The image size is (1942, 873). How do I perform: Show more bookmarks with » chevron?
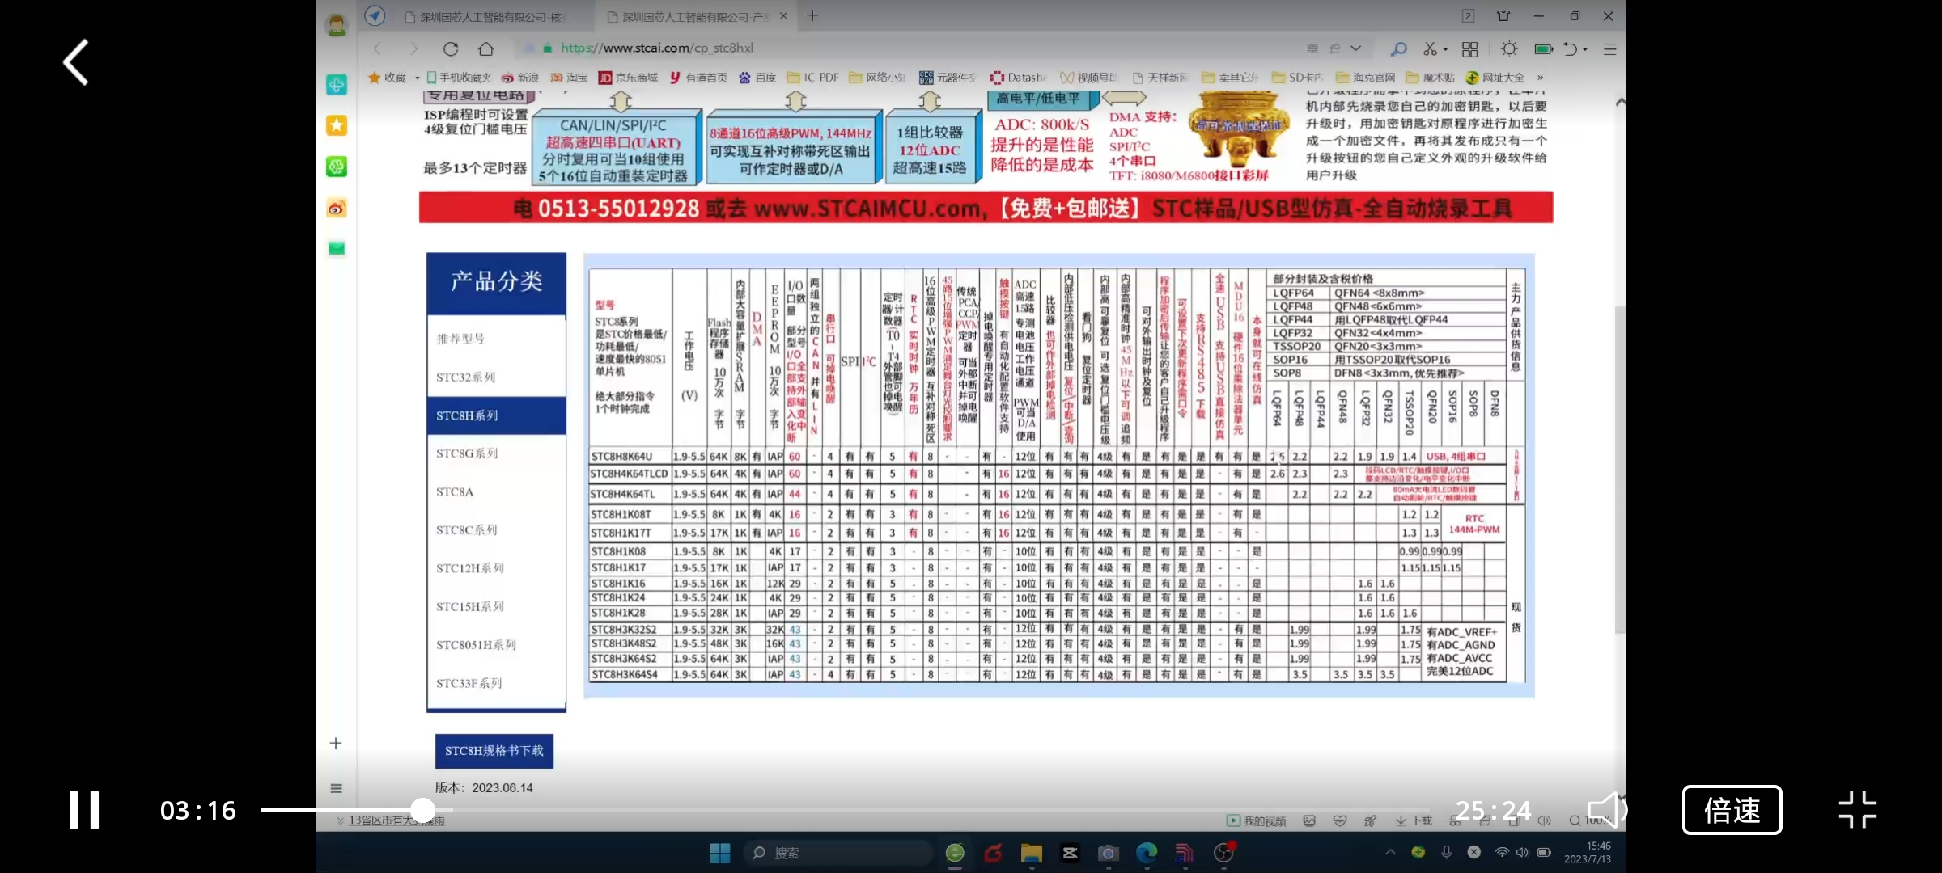[1541, 78]
